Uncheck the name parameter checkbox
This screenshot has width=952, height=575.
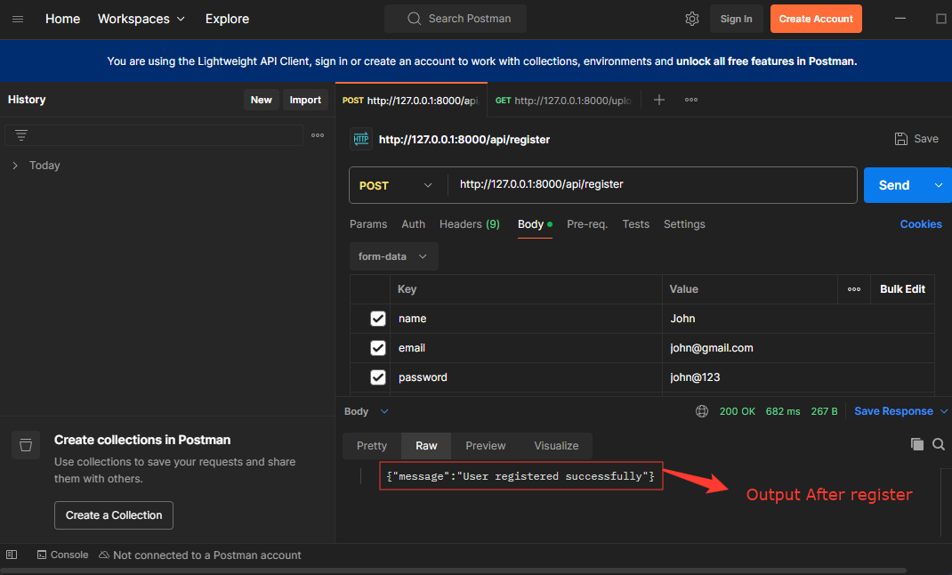(x=378, y=319)
